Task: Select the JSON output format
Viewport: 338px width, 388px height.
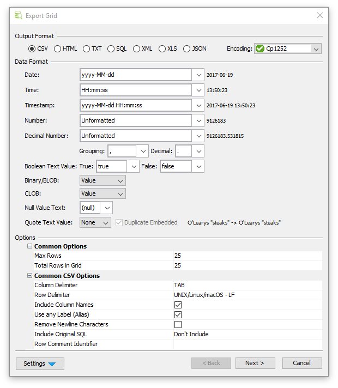Action: [x=187, y=48]
